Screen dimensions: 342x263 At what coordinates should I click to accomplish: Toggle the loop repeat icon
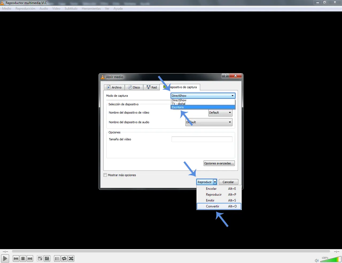tap(64, 258)
